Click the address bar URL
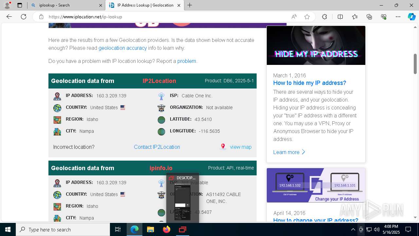The image size is (419, 236). pyautogui.click(x=85, y=17)
